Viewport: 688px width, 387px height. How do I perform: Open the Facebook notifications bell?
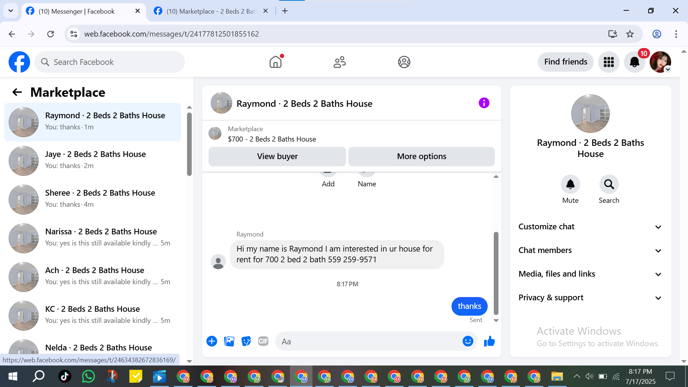point(634,62)
